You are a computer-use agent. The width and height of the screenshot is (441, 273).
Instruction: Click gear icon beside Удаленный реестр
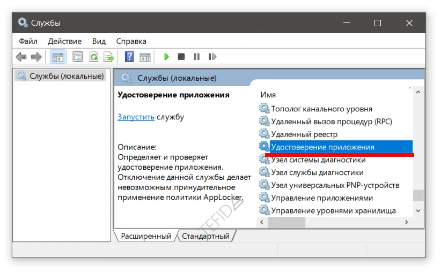(264, 134)
